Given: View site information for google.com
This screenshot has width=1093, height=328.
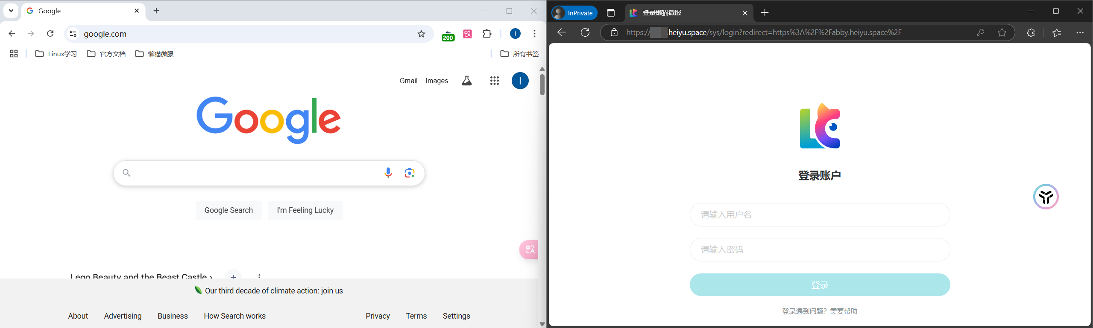Looking at the screenshot, I should pyautogui.click(x=73, y=34).
